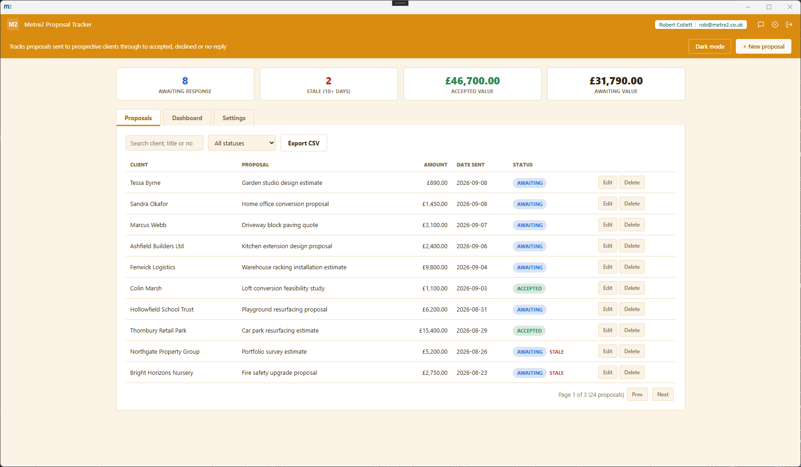This screenshot has height=467, width=801.
Task: Go to the next page of proposals
Action: [x=663, y=395]
